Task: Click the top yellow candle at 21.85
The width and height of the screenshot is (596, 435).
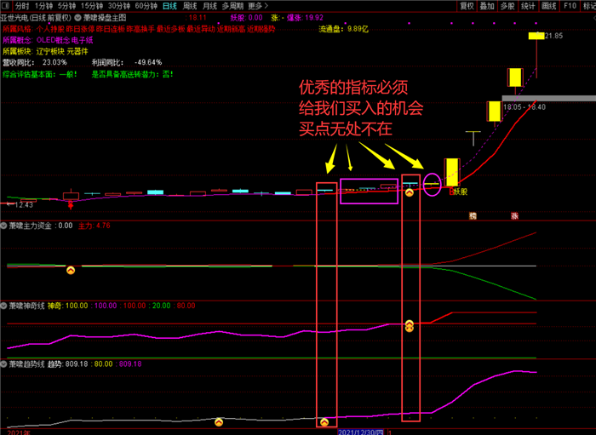Action: (536, 36)
